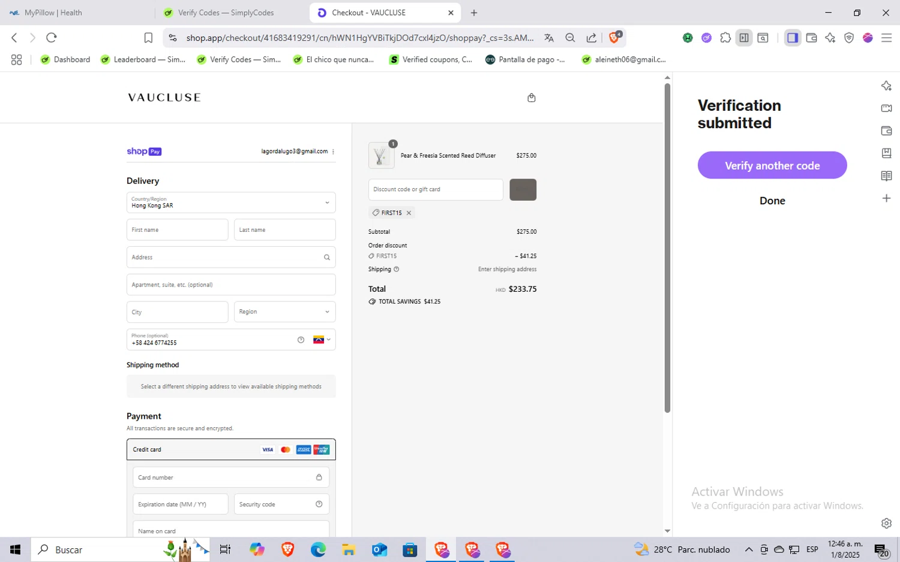900x562 pixels.
Task: Open the Windows Start menu
Action: (x=16, y=549)
